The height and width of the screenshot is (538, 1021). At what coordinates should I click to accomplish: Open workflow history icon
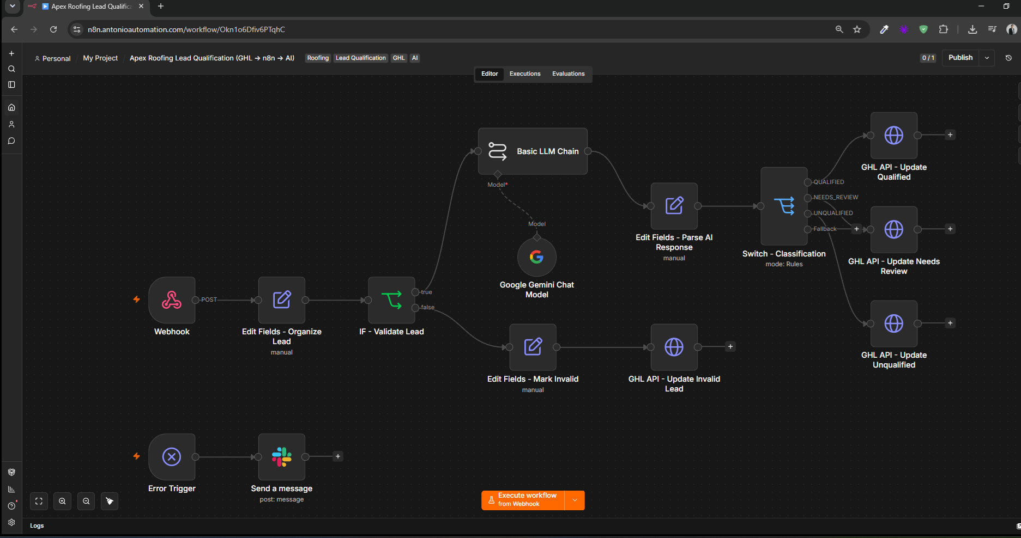pyautogui.click(x=1008, y=58)
